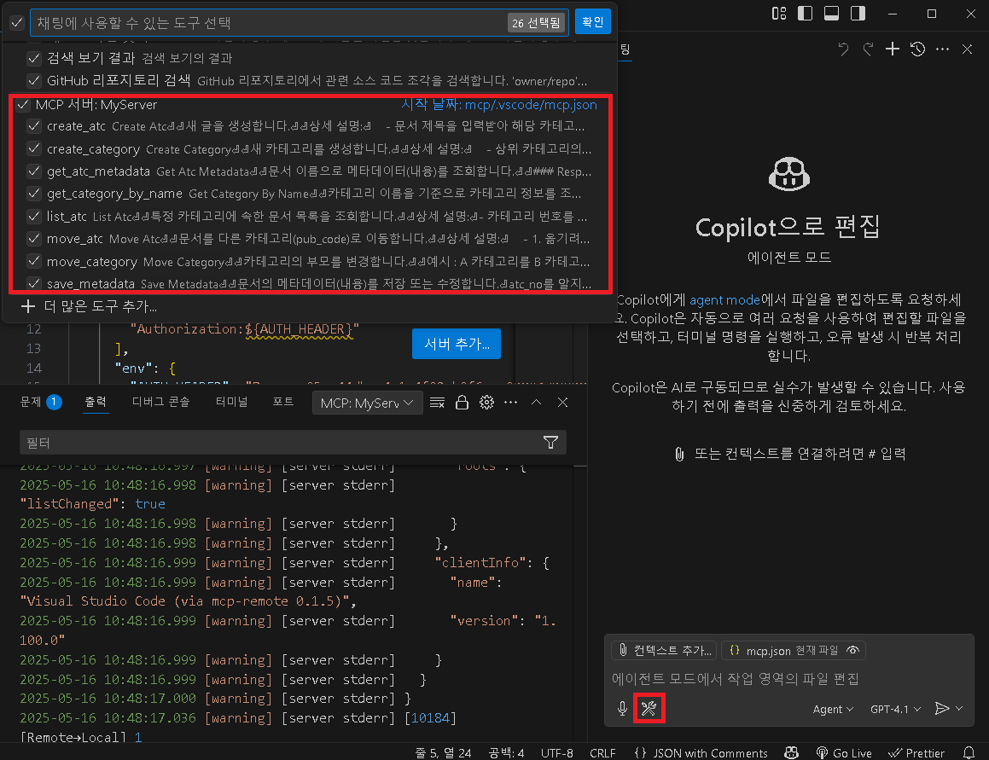989x760 pixels.
Task: Uncheck the get_category_by_name tool
Action: [34, 193]
